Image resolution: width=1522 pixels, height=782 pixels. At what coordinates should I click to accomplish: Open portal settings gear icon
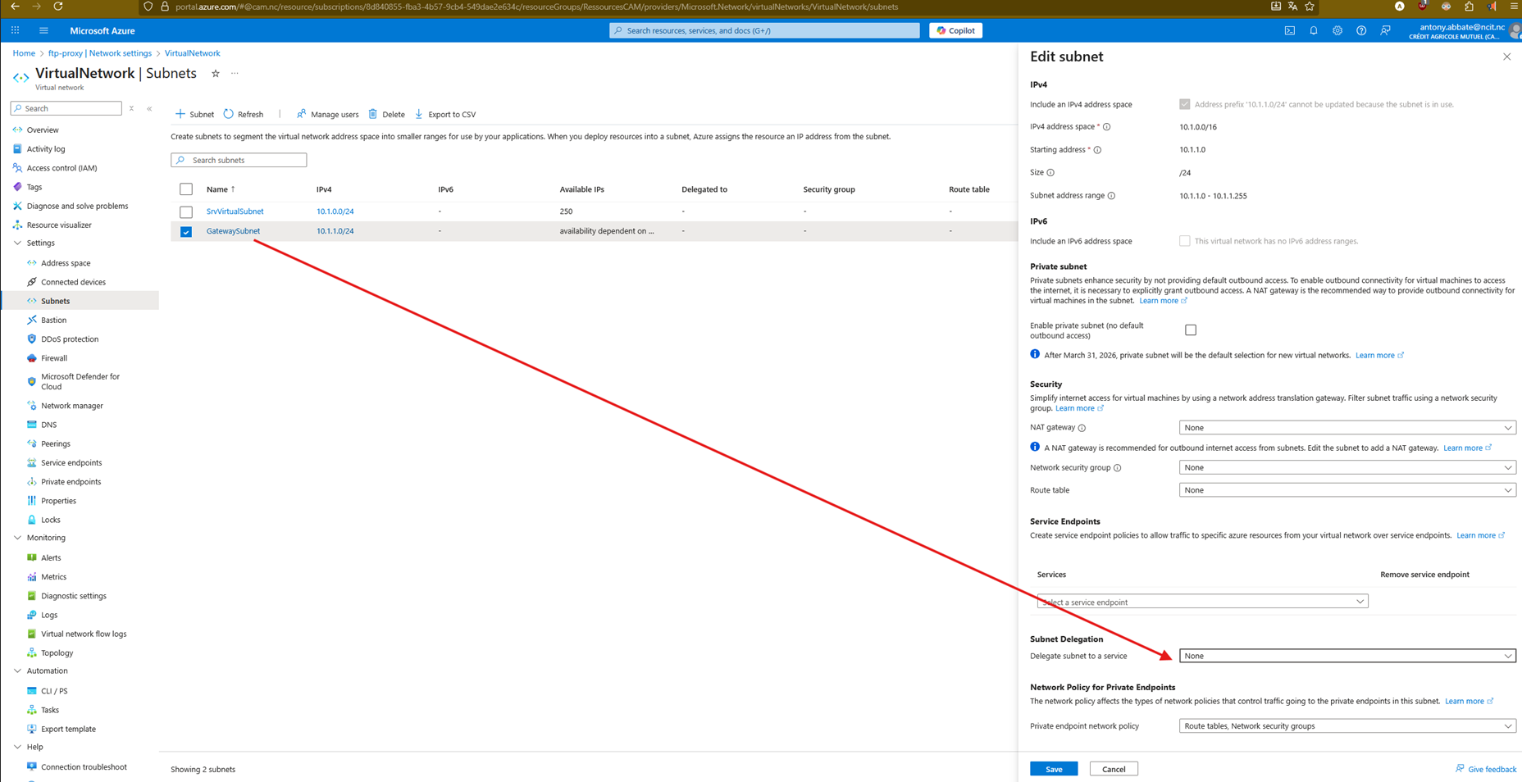(1337, 30)
